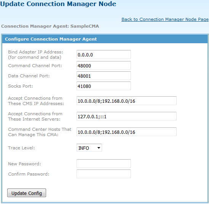Click the Socks Port field showing 41080

click(x=104, y=86)
